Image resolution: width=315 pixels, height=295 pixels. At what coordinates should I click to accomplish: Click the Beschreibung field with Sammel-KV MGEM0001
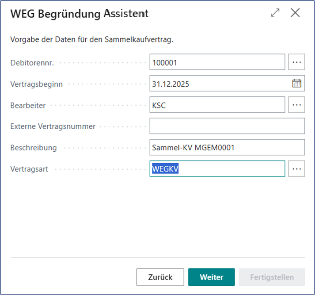[x=227, y=147]
